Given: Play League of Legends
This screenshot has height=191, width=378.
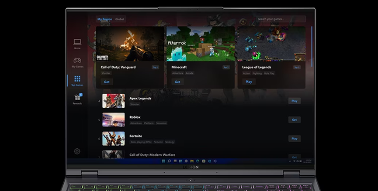Looking at the screenshot, I should pos(249,82).
